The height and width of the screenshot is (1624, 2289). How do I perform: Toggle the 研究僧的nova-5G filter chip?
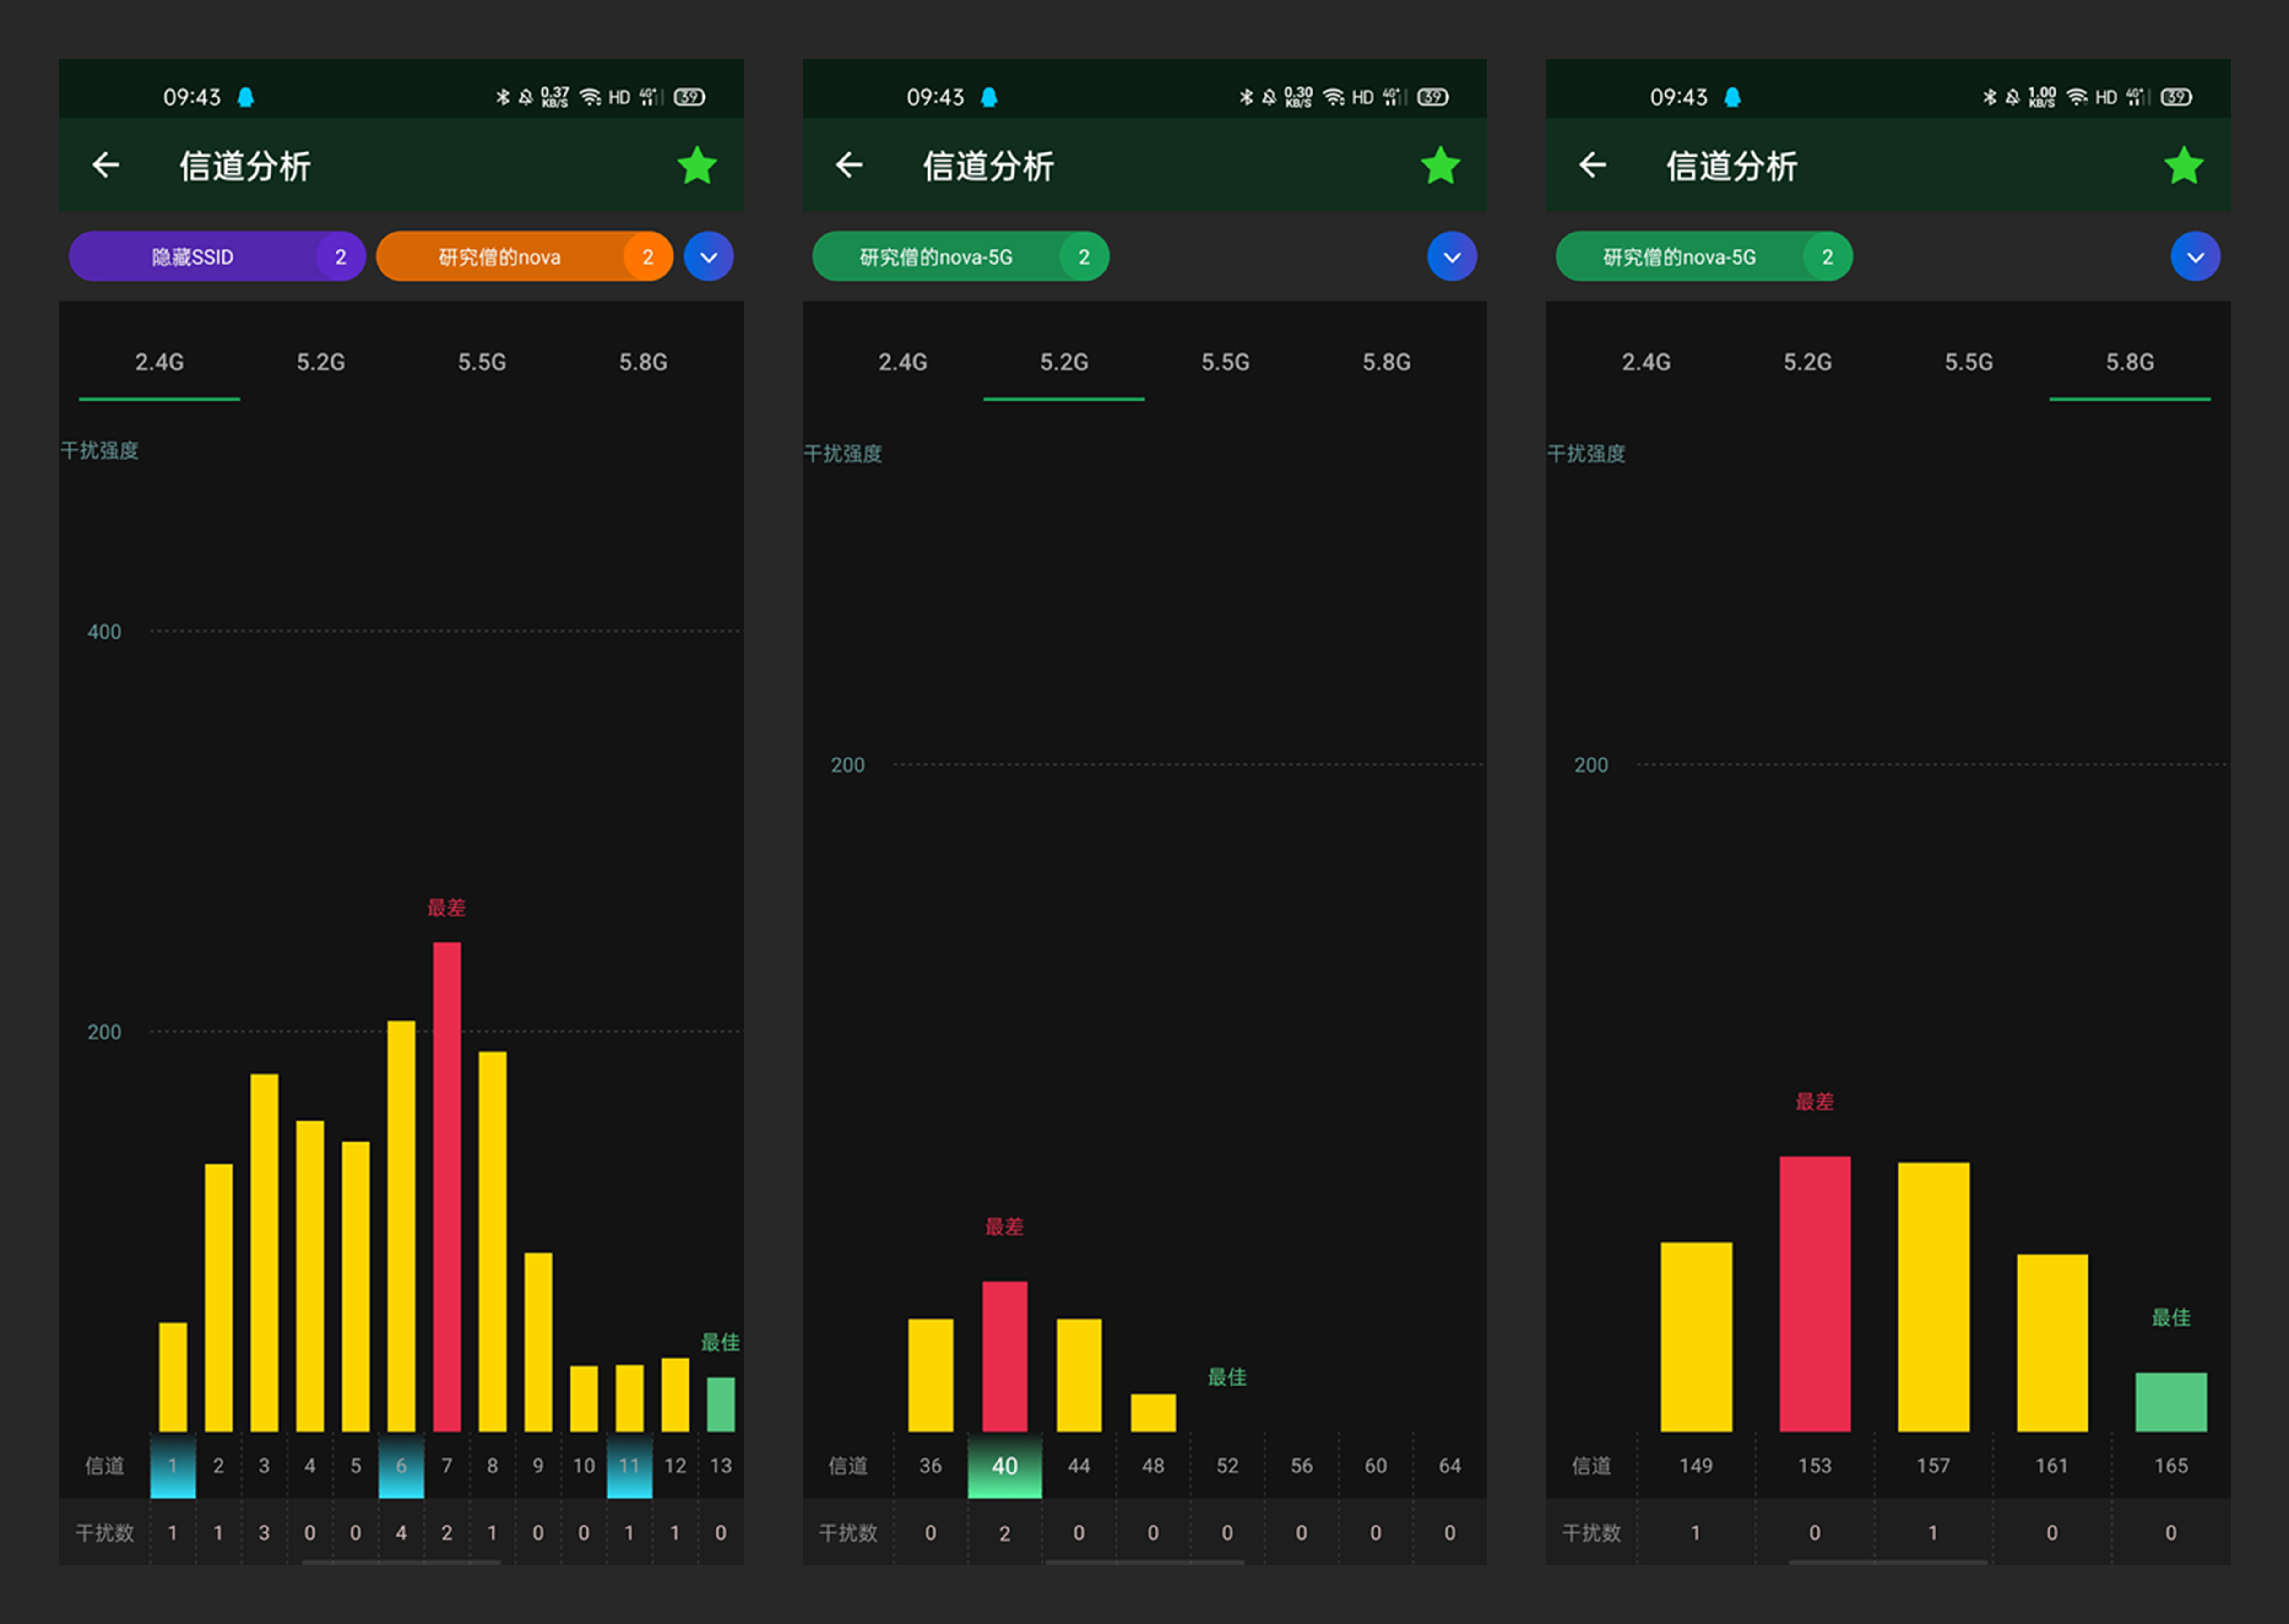point(960,256)
